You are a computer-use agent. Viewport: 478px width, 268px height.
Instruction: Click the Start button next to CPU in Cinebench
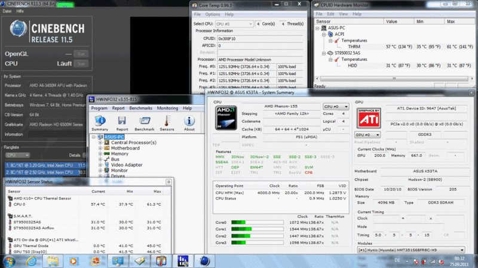tap(81, 64)
